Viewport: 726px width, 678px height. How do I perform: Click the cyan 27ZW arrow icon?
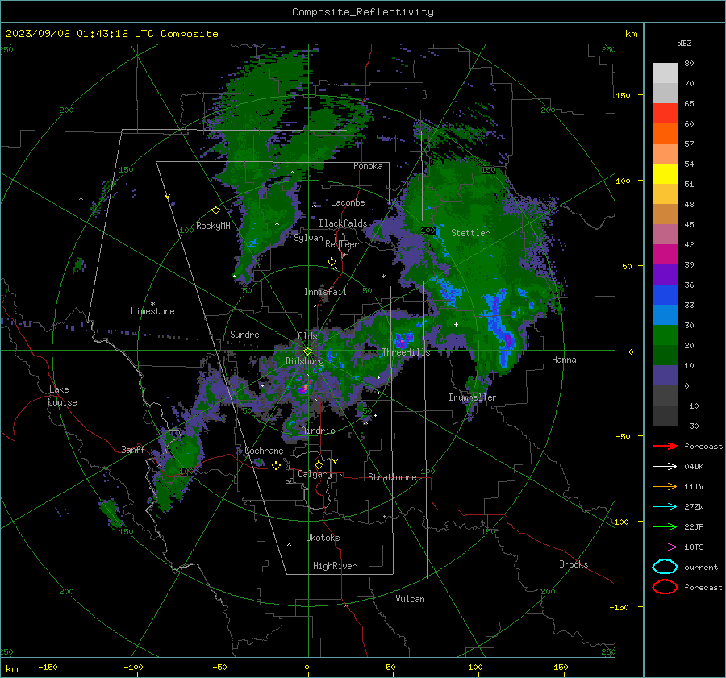tap(665, 507)
